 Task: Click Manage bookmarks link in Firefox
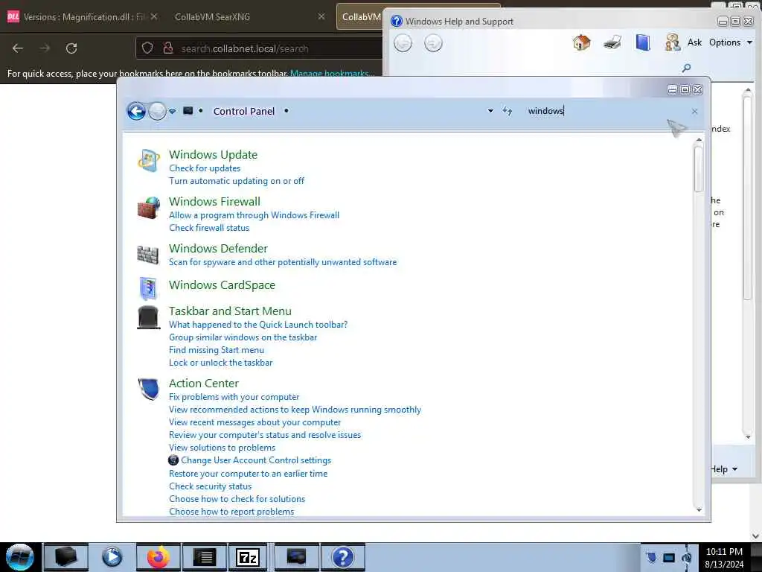pyautogui.click(x=332, y=74)
